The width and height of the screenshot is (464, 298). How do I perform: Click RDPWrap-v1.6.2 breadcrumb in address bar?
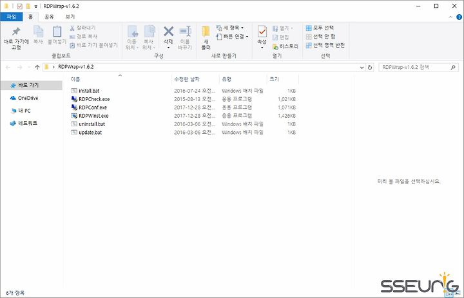click(x=76, y=67)
